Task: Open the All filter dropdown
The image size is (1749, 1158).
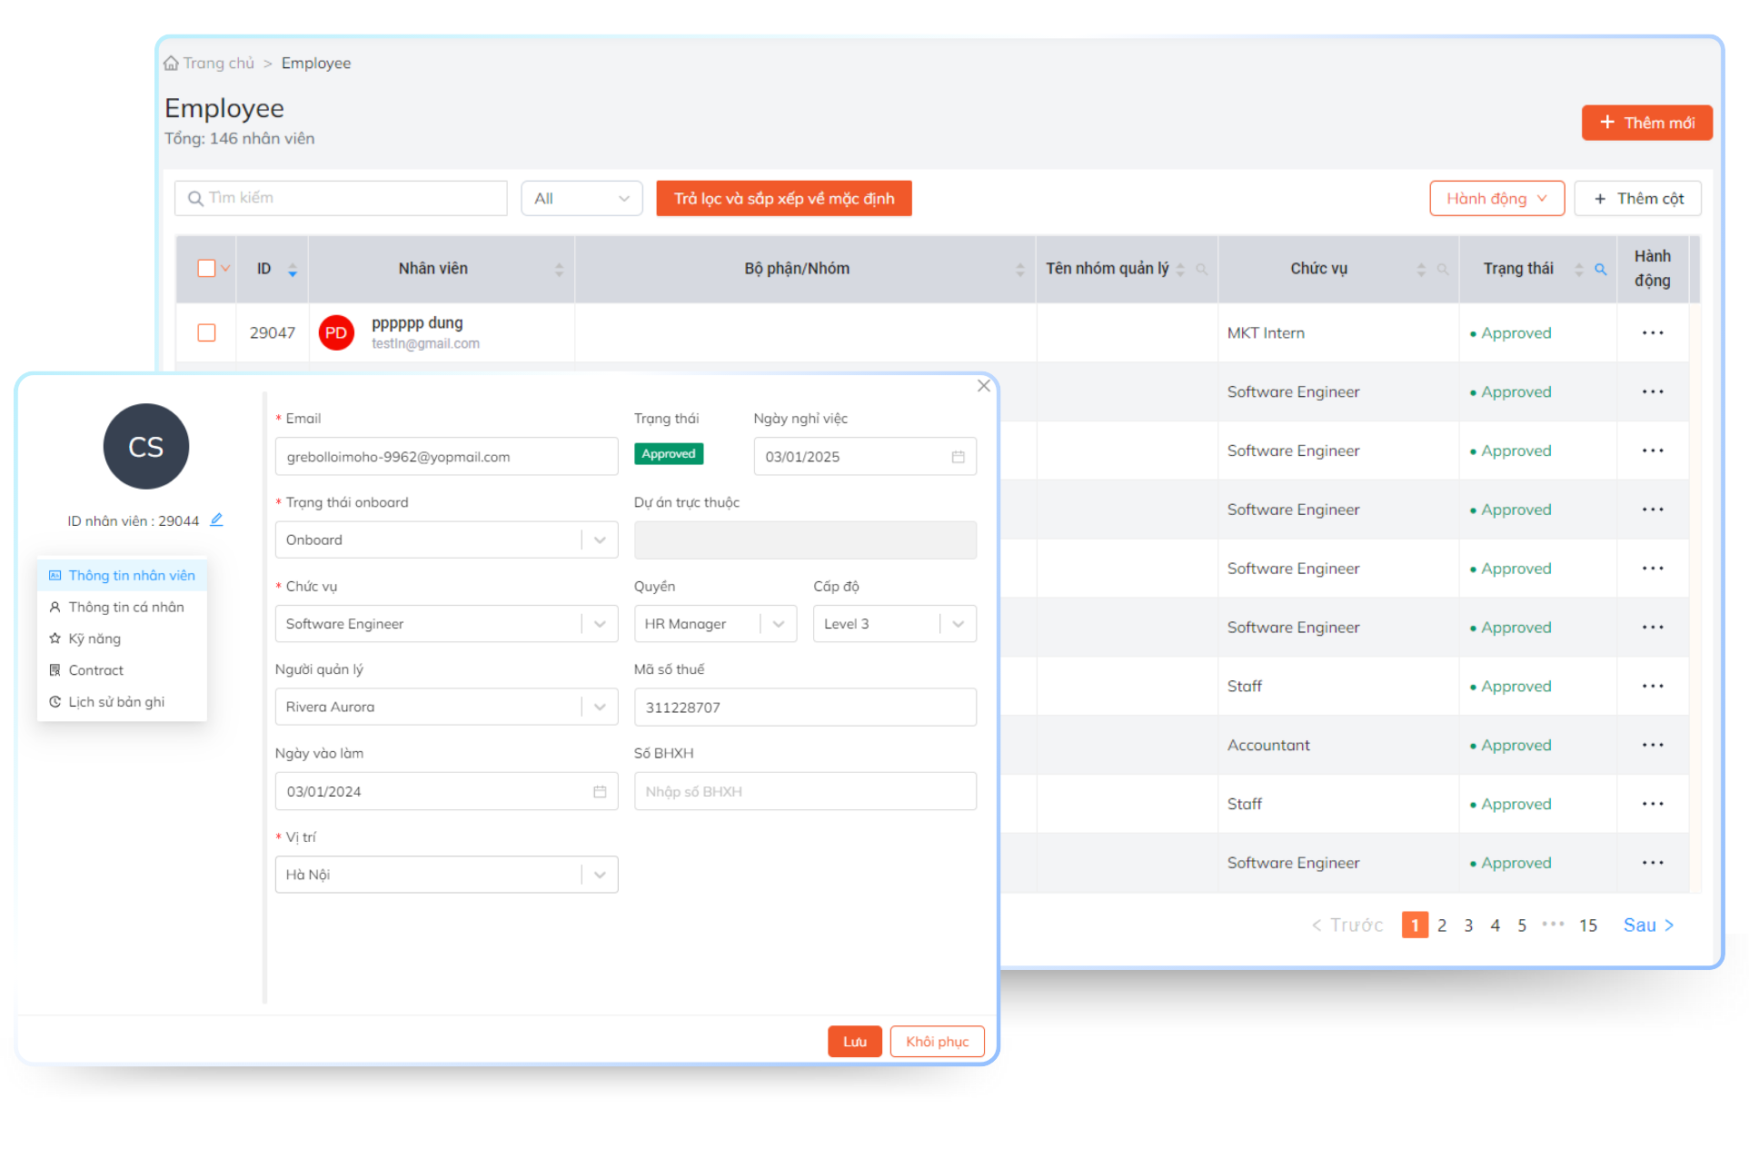Action: [581, 198]
